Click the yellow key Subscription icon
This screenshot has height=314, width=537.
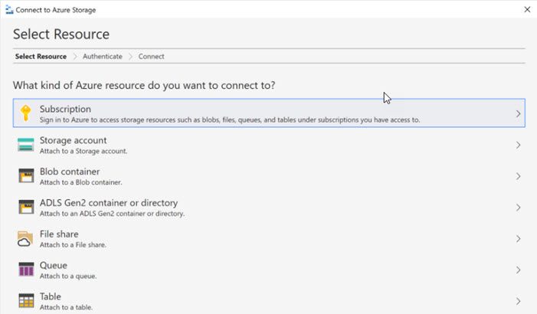point(26,113)
